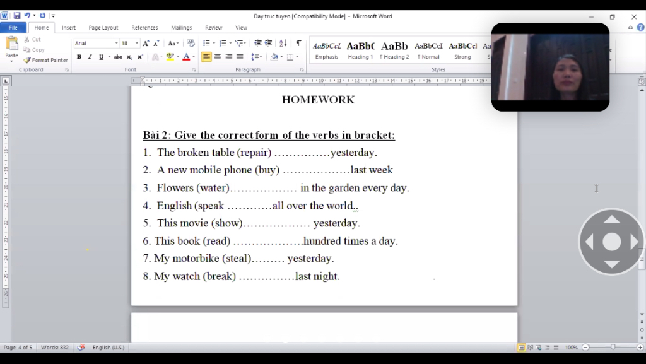The height and width of the screenshot is (364, 646).
Task: Open the Undo history dropdown arrow
Action: tap(34, 16)
